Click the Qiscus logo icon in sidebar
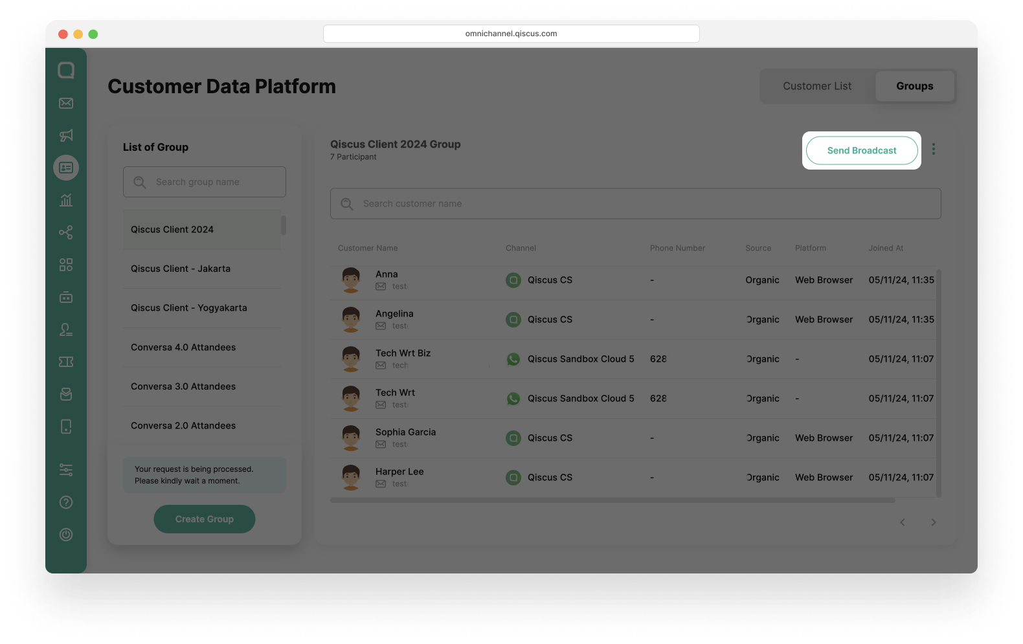This screenshot has width=1023, height=644. pyautogui.click(x=66, y=70)
